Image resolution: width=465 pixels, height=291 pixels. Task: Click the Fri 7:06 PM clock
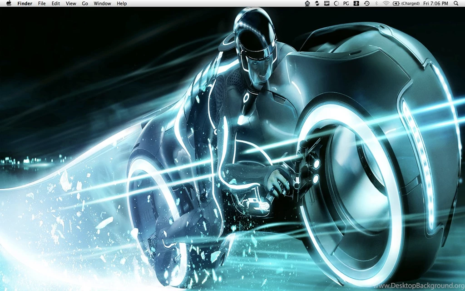(x=435, y=4)
